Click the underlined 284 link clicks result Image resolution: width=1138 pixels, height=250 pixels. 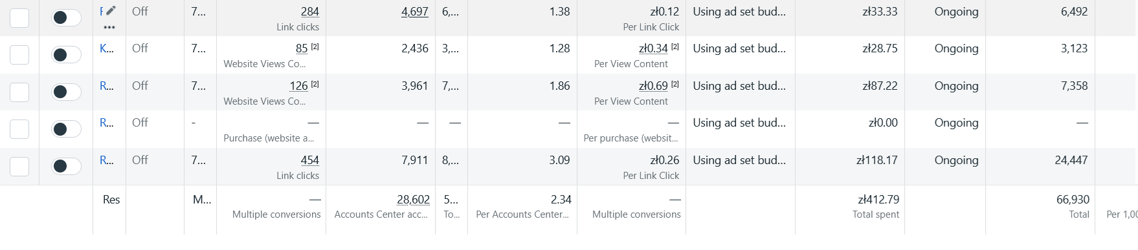[310, 12]
